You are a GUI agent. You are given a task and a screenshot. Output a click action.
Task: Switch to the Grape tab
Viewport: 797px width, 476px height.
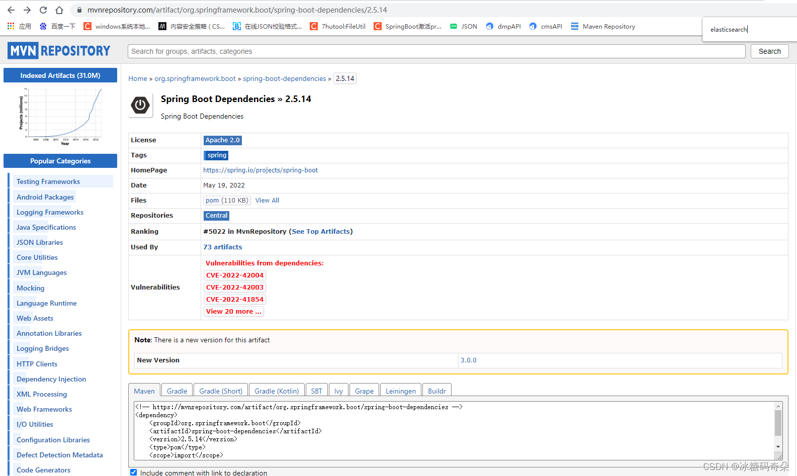364,391
